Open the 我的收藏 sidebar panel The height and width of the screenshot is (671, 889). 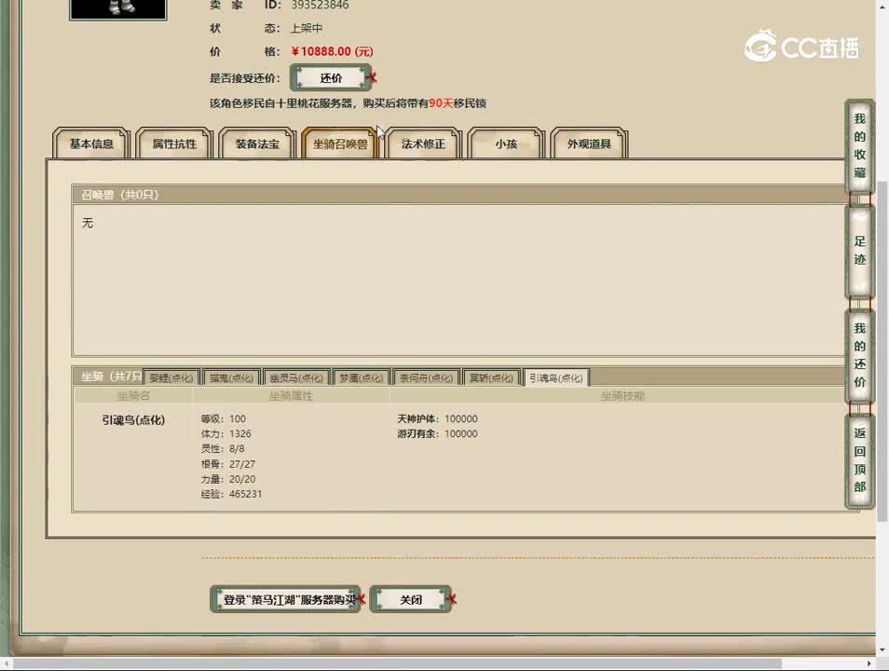tap(858, 149)
